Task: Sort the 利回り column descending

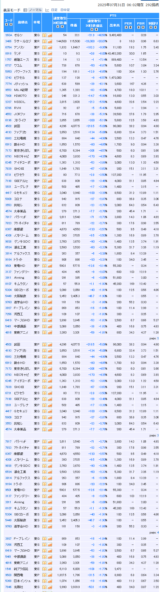Action: click(155, 27)
